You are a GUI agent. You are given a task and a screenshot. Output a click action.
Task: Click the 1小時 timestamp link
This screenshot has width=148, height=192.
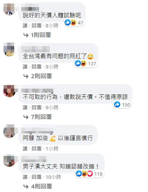click(x=52, y=149)
